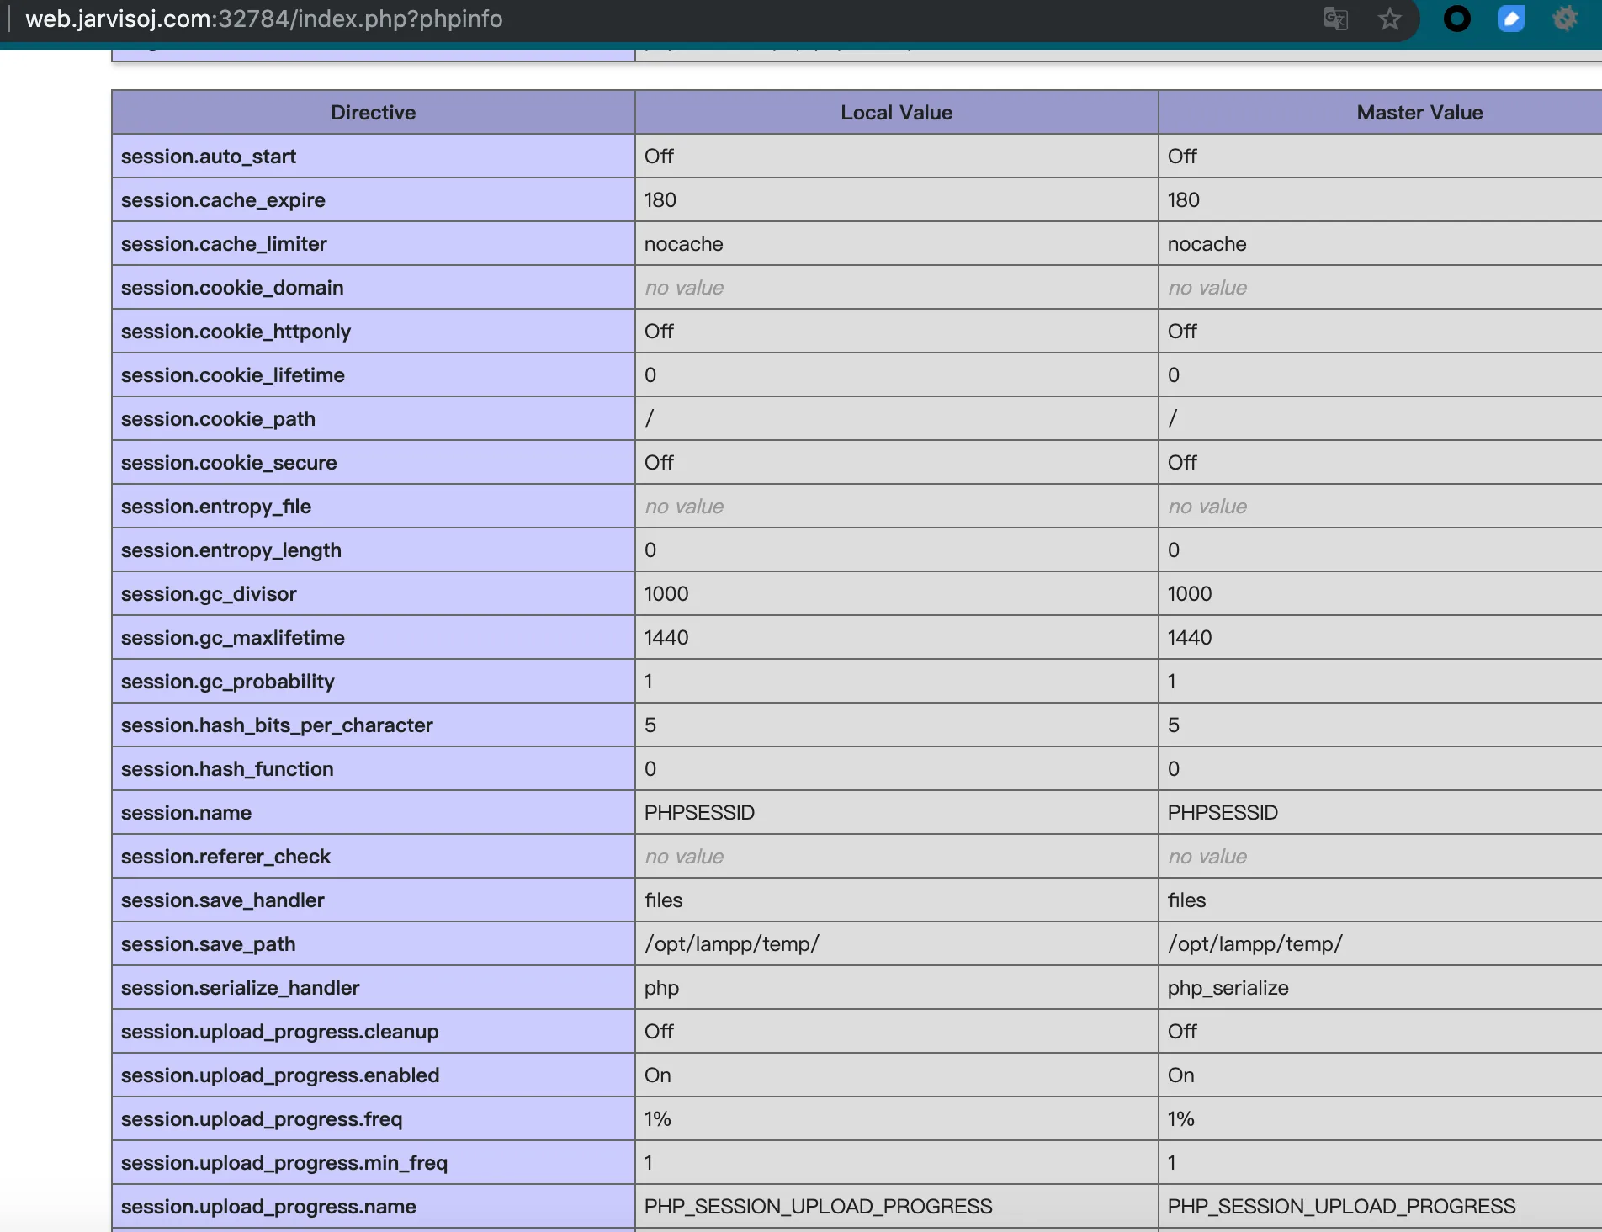Click the session.name local value PHPSESSID
Screen dimensions: 1602x1232
click(699, 813)
